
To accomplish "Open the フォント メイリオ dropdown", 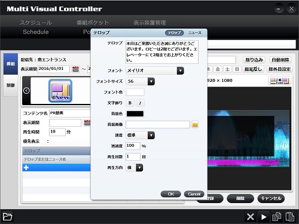I will coord(155,70).
